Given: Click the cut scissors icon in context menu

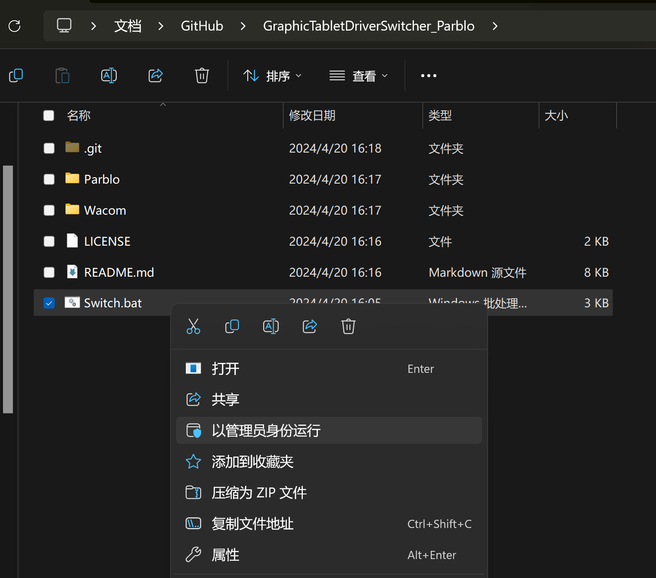Looking at the screenshot, I should [x=193, y=326].
